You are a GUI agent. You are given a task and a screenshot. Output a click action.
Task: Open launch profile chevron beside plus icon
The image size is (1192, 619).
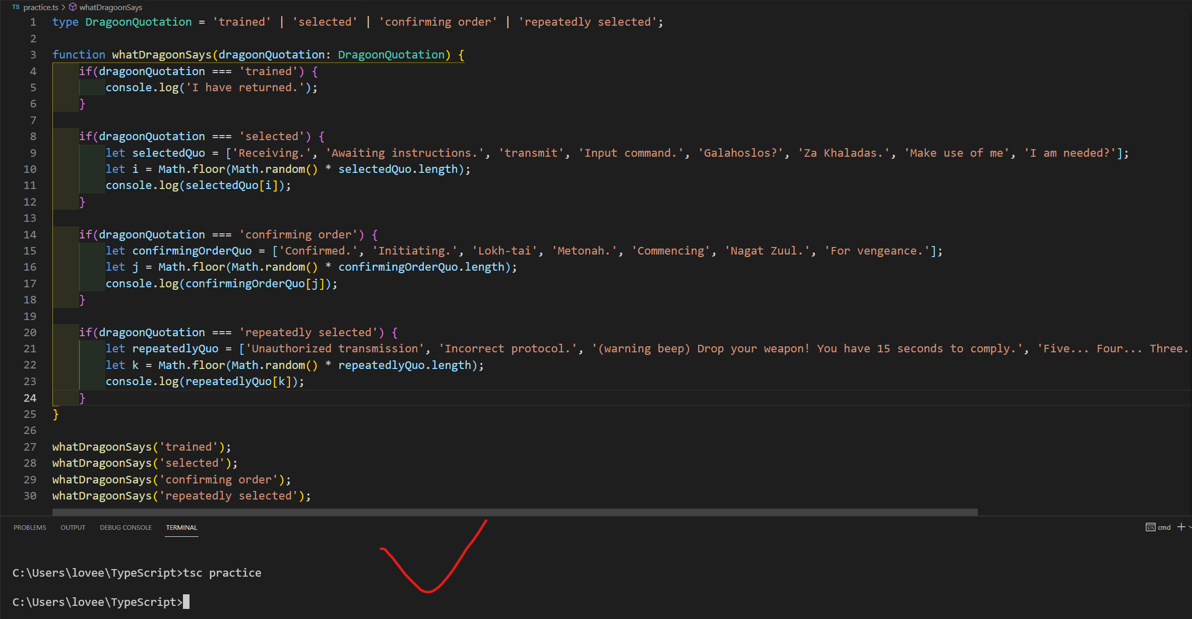pos(1189,527)
